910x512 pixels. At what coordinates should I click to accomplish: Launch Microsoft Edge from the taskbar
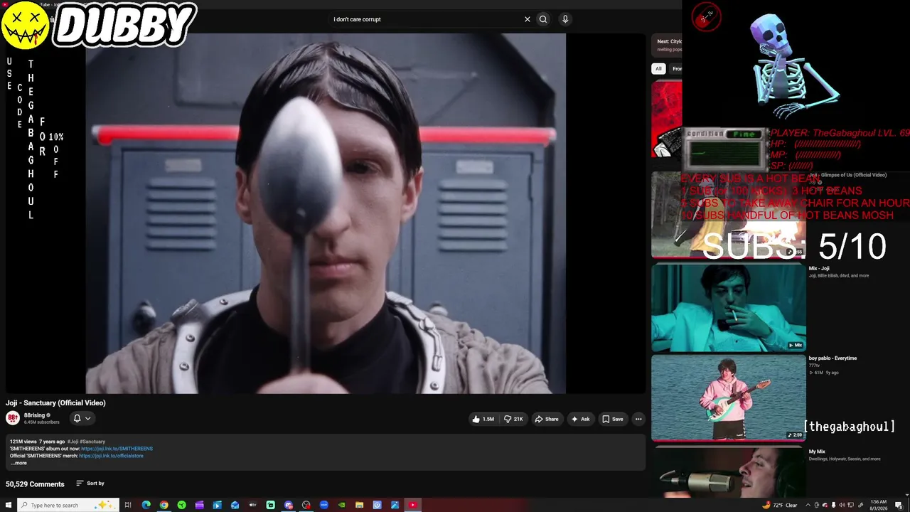(146, 505)
